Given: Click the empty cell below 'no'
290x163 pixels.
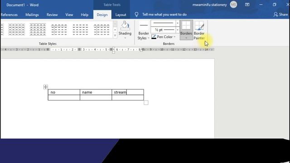Looking at the screenshot, I should coord(64,98).
